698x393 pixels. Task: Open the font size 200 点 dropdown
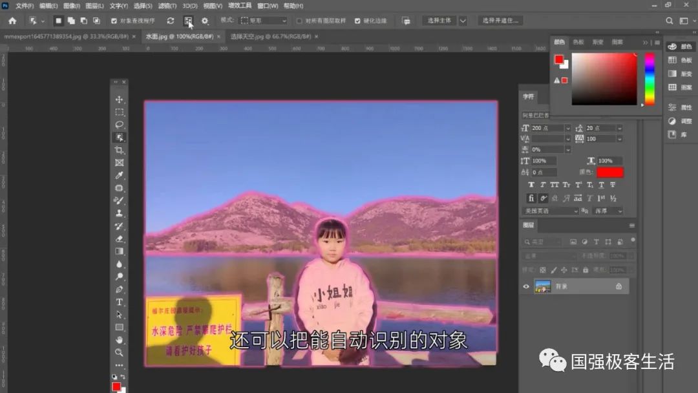point(567,128)
